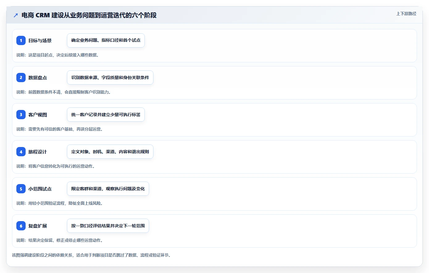Image resolution: width=429 pixels, height=273 pixels.
Task: Click the 小范围试点 stage name
Action: pos(40,189)
